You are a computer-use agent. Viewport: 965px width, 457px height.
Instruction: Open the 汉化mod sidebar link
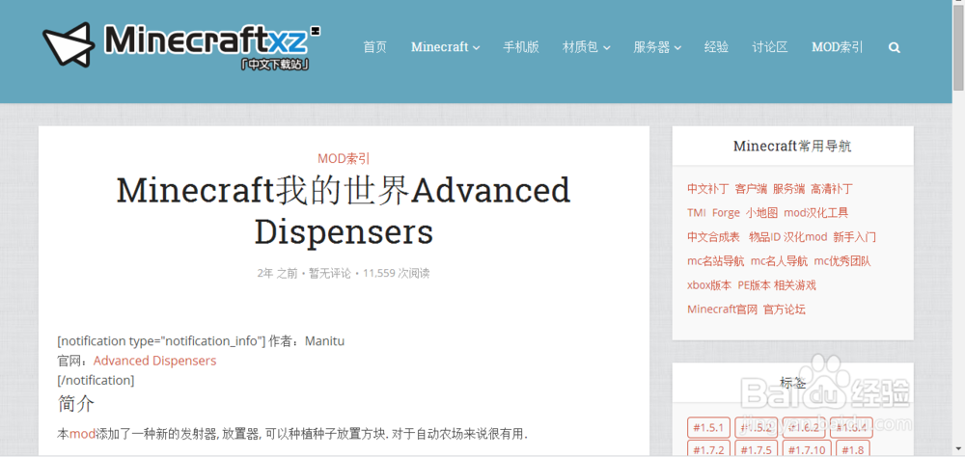[806, 237]
